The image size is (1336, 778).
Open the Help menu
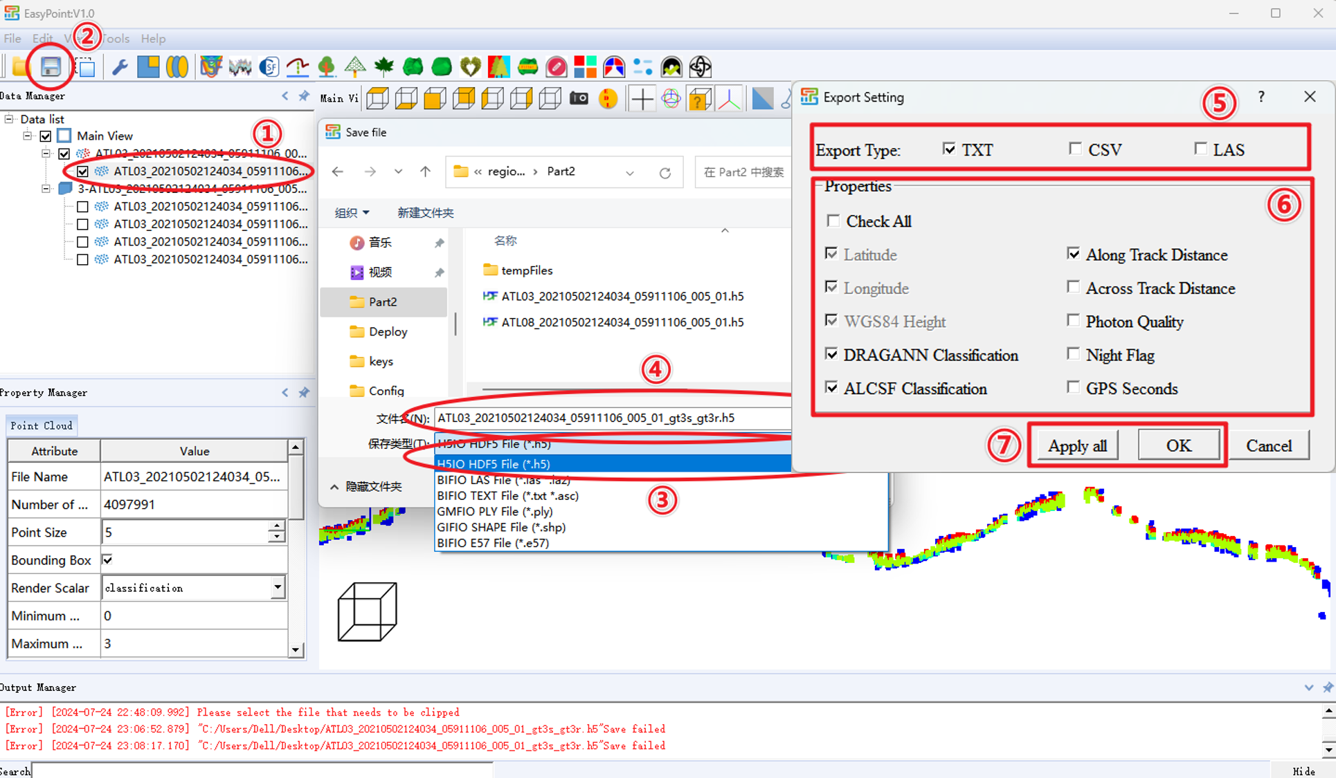(153, 39)
